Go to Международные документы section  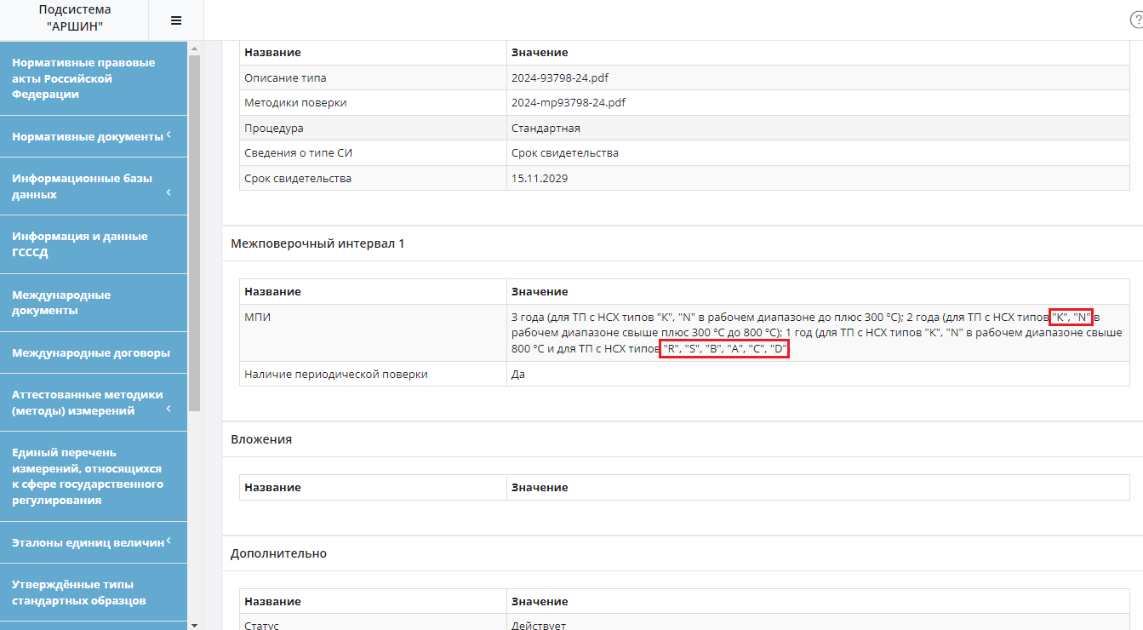click(x=61, y=302)
